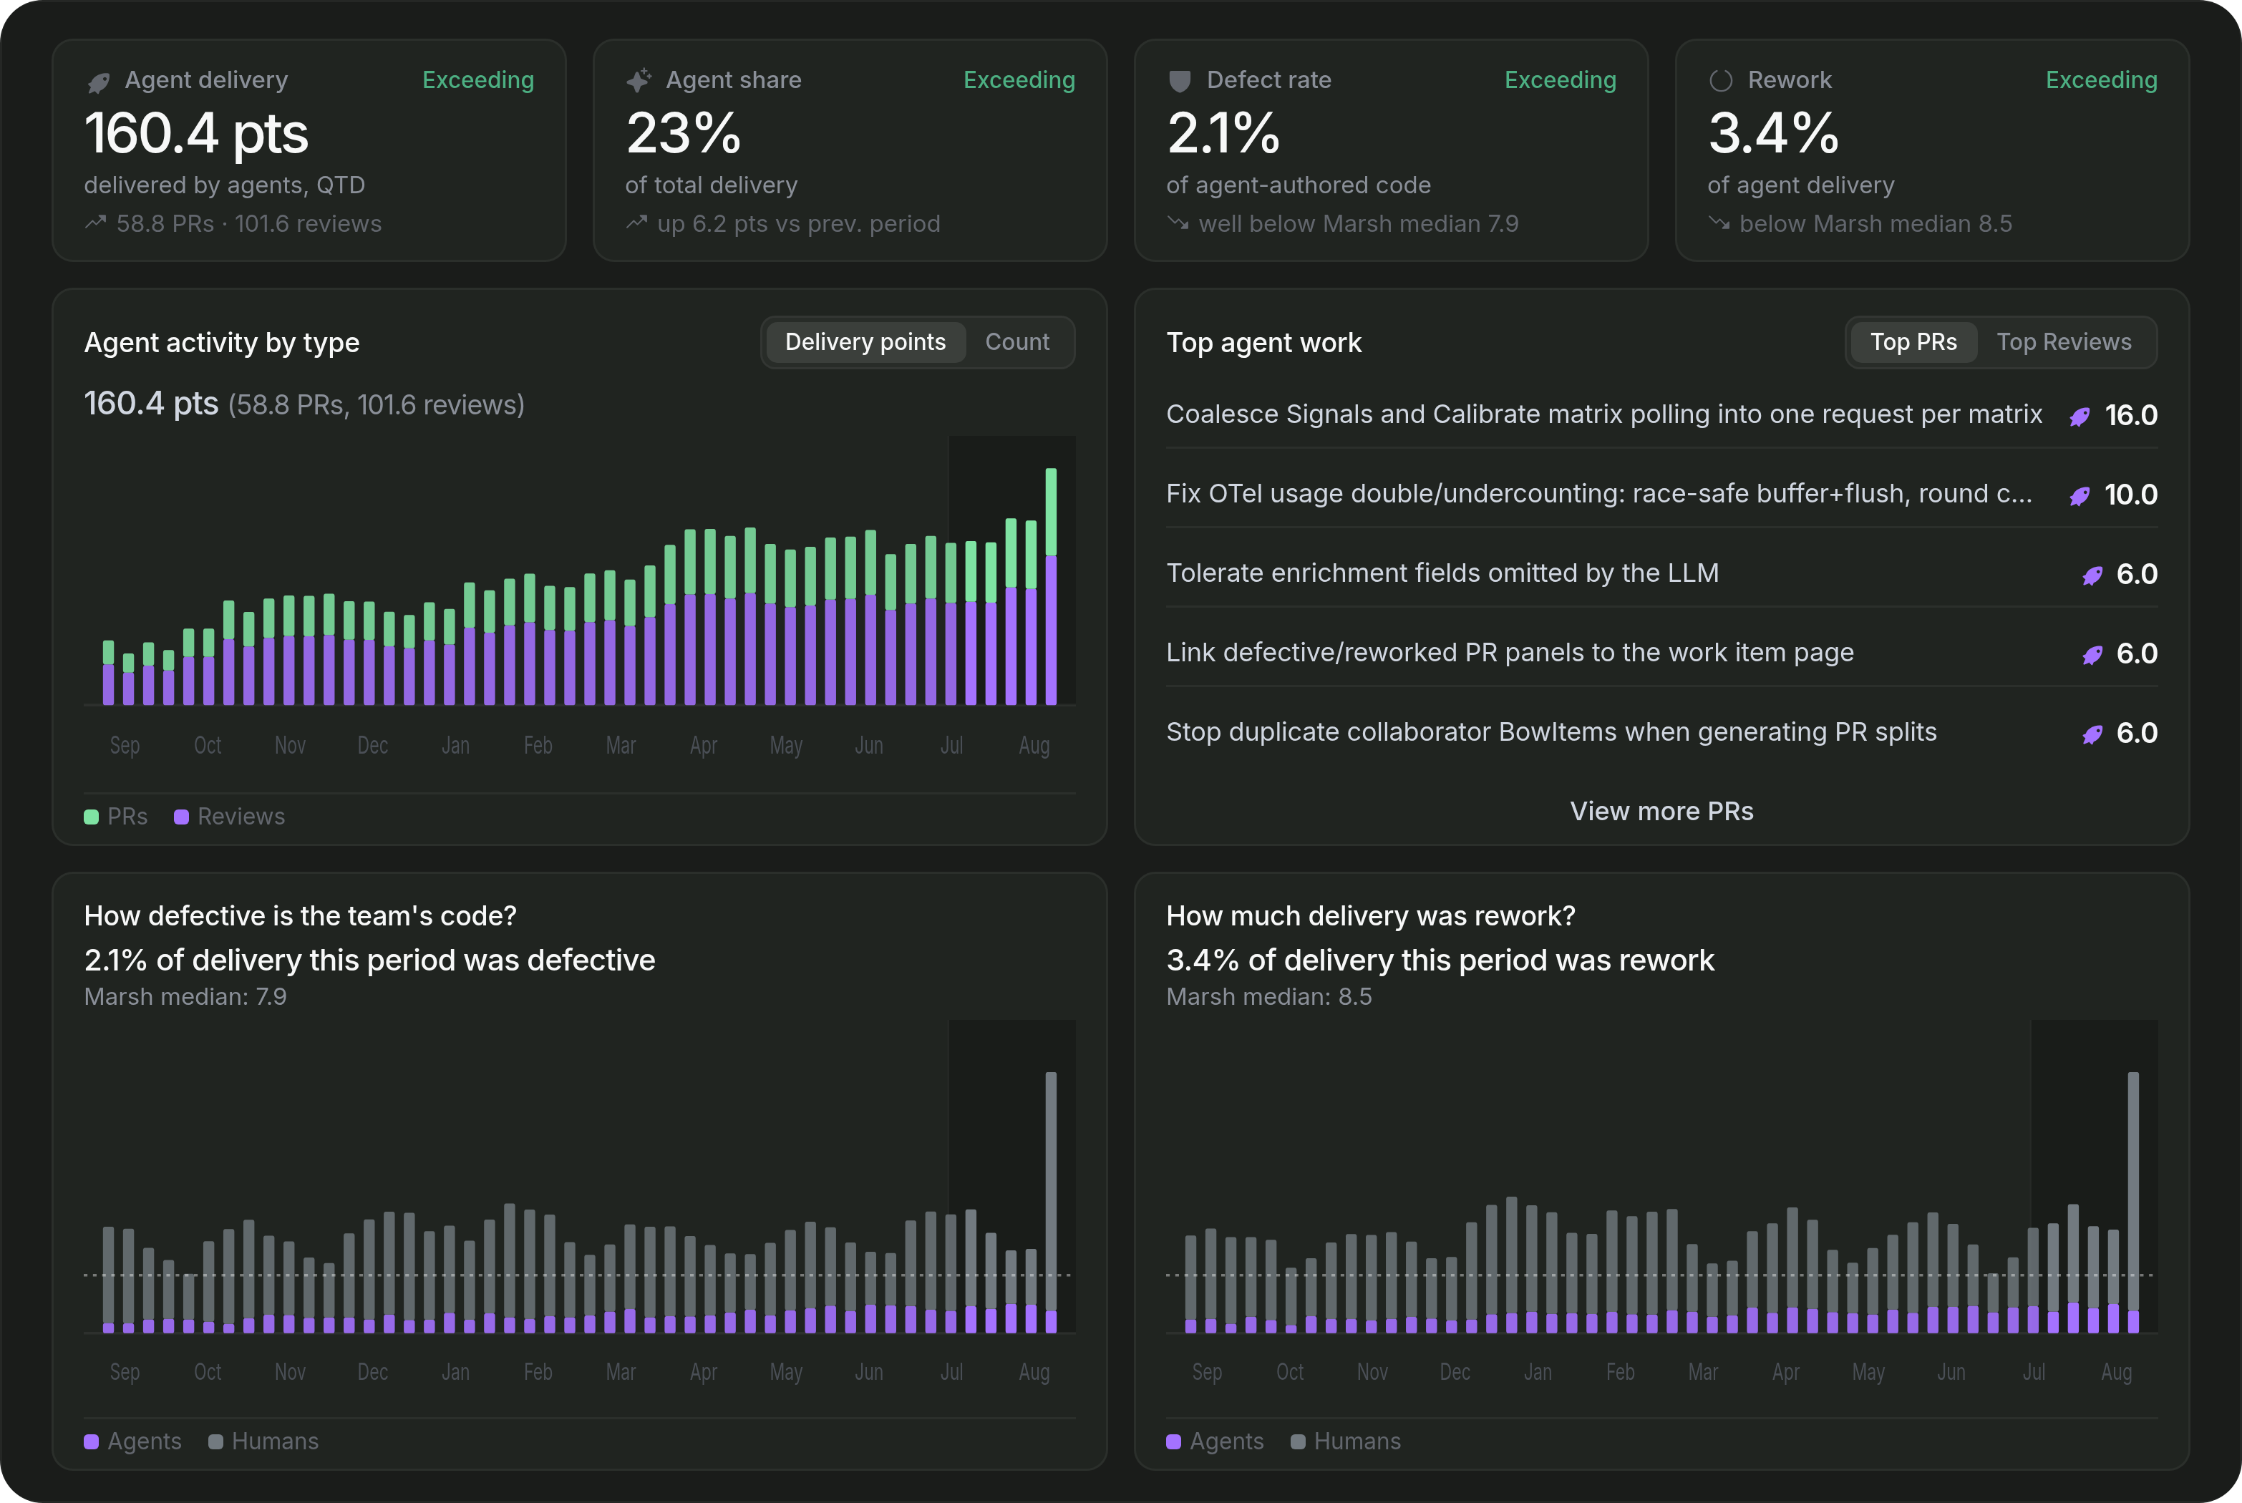The height and width of the screenshot is (1503, 2242).
Task: Click the 'Exceeding' status on Defect rate card
Action: 1561,80
